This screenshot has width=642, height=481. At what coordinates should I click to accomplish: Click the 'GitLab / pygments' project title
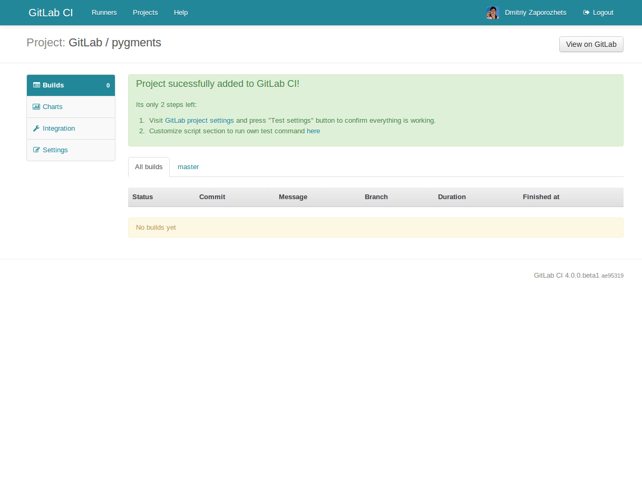115,43
